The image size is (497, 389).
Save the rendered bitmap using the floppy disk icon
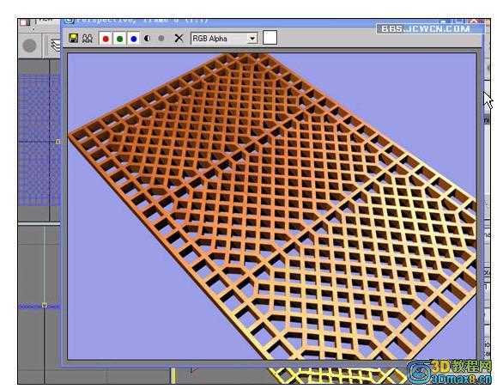(x=74, y=39)
